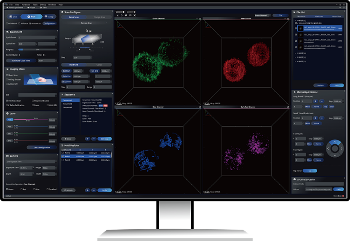Viewport: 350px width, 241px height.
Task: Add a point in Multi Position panel
Action: [88, 190]
